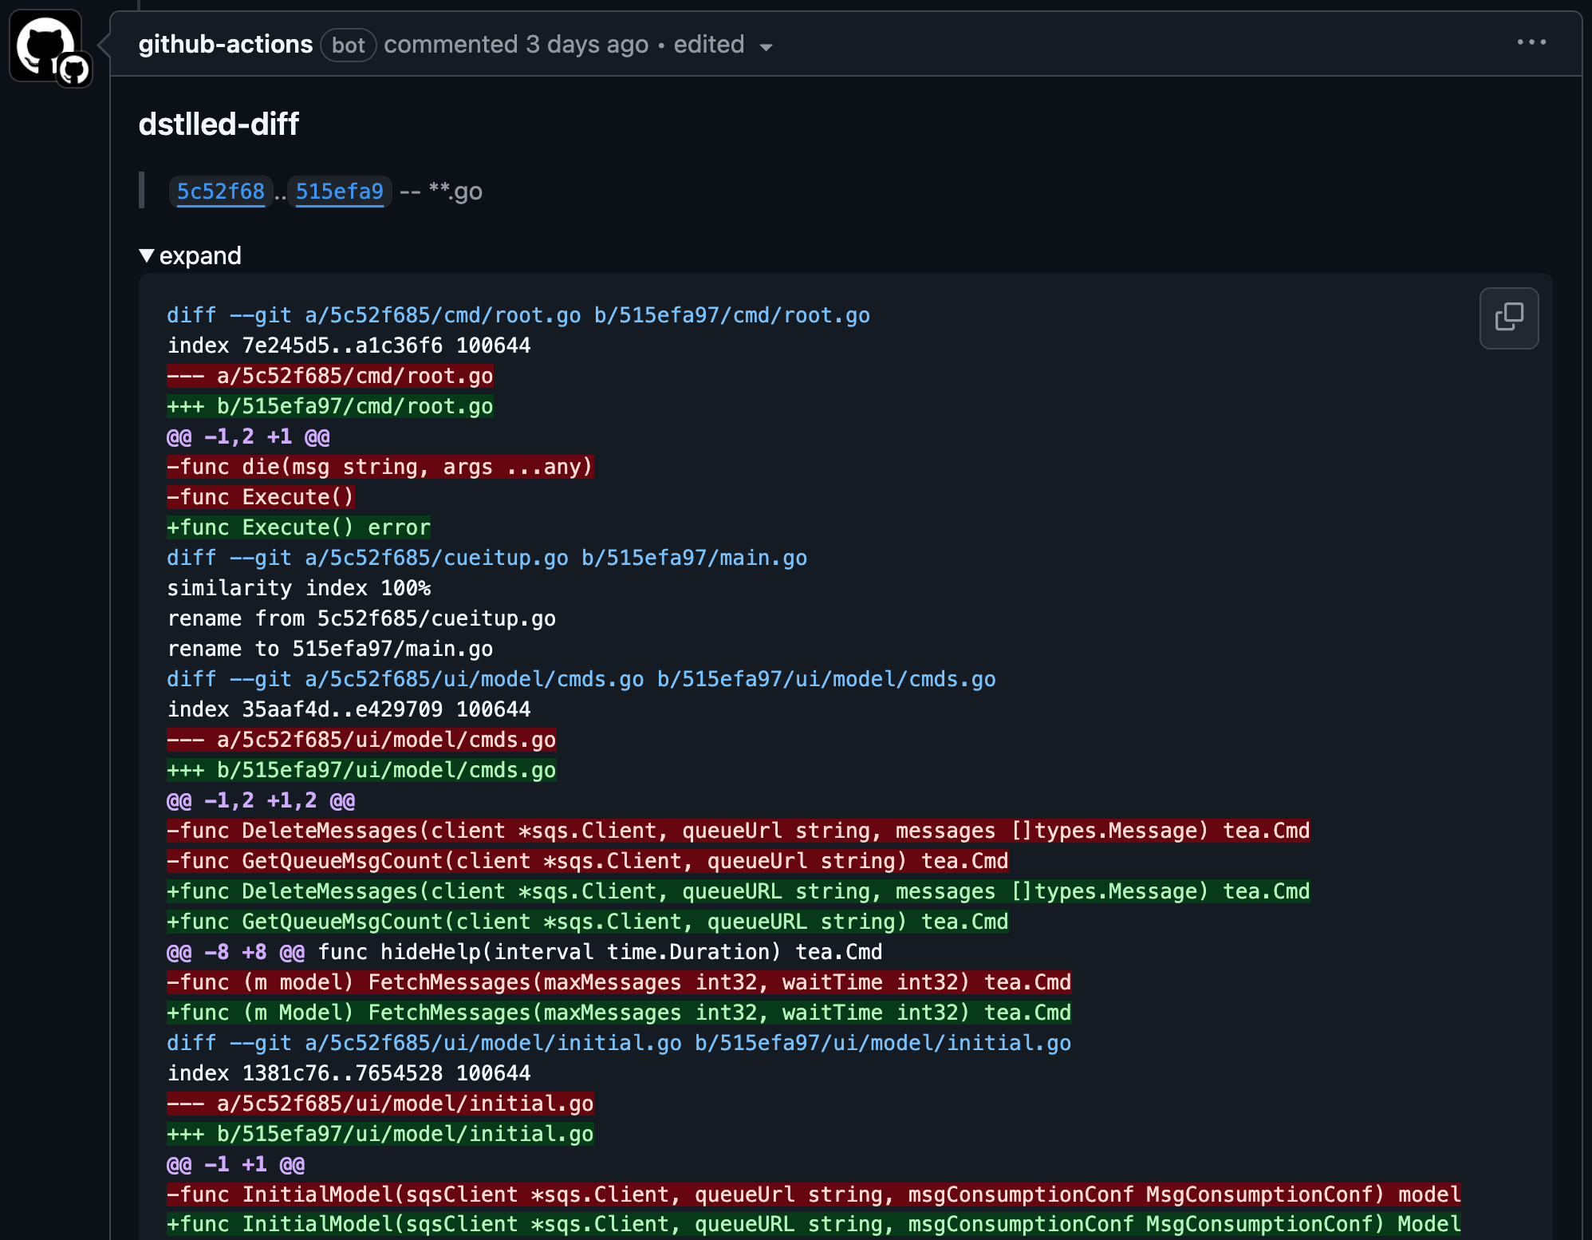Click the dstlled-diff heading
The width and height of the screenshot is (1592, 1240).
(x=219, y=124)
